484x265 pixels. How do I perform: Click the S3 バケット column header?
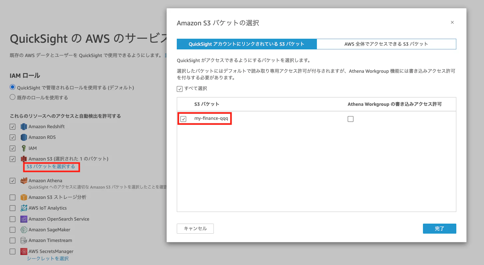click(207, 104)
